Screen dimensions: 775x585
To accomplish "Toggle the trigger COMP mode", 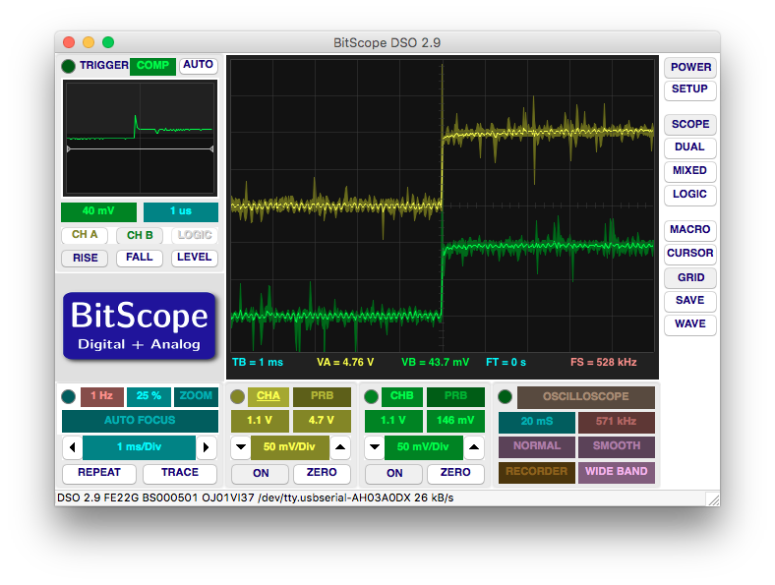I will point(152,65).
